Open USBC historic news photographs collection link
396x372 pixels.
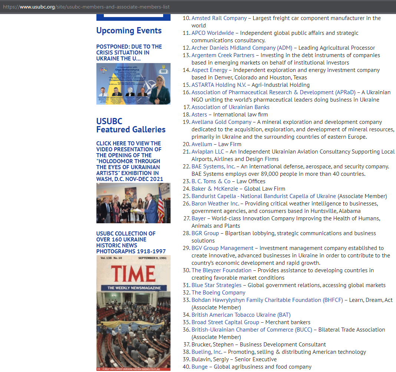tap(131, 243)
